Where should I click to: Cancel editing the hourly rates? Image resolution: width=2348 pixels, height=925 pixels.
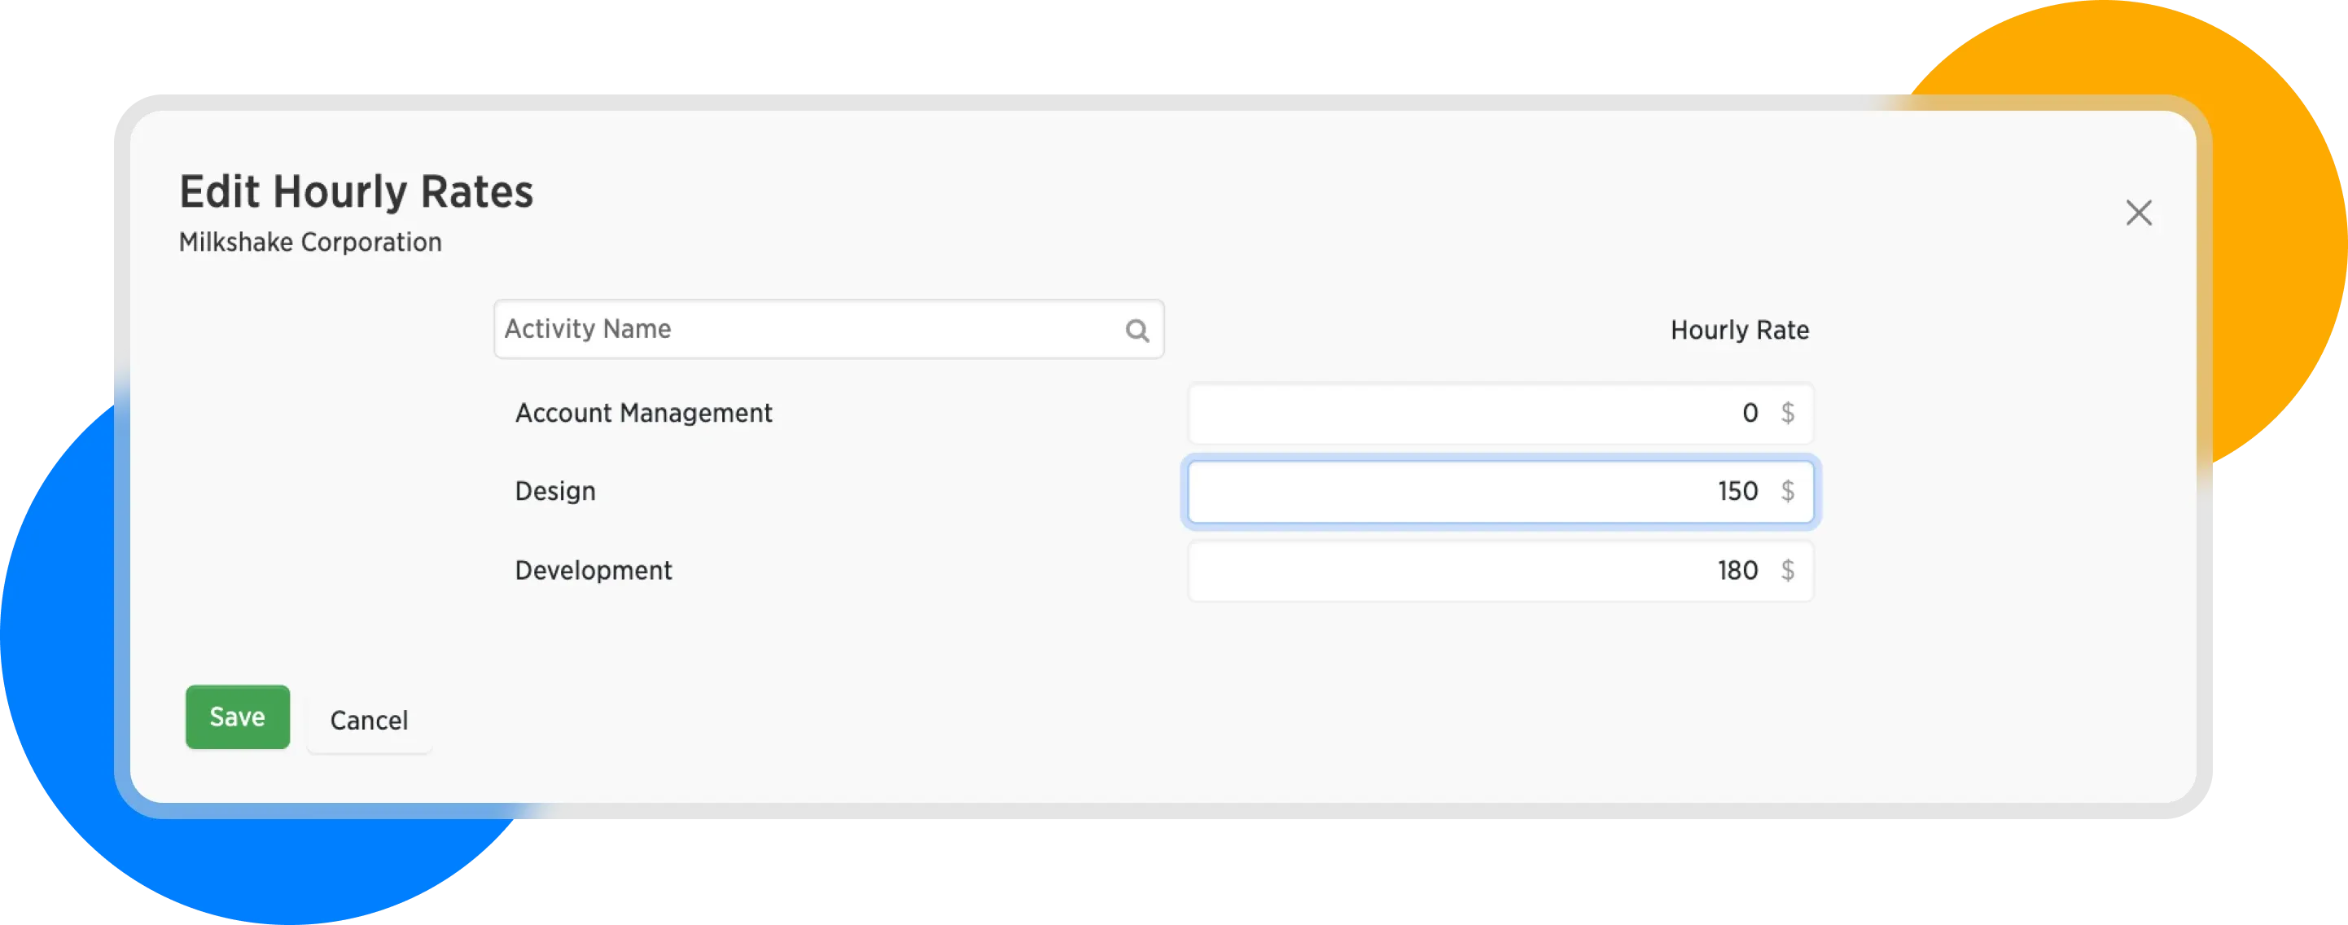[368, 721]
